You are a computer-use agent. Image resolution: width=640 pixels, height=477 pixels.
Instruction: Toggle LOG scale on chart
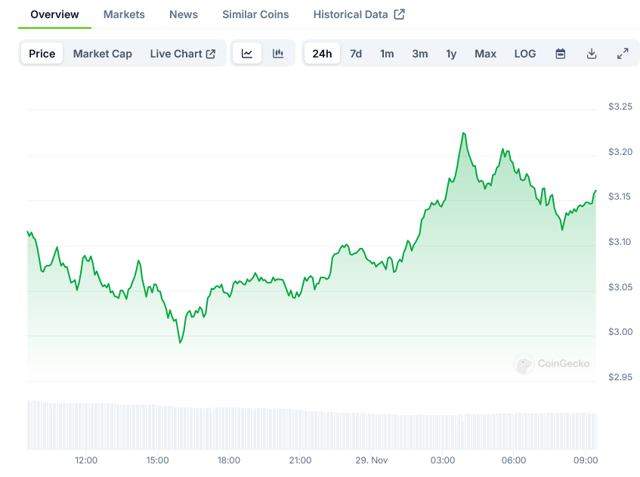525,54
